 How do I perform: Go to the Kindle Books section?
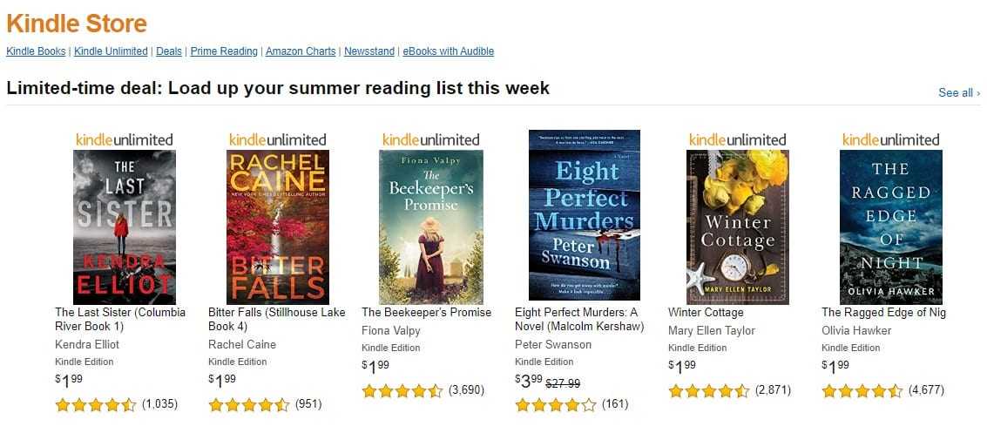point(36,51)
